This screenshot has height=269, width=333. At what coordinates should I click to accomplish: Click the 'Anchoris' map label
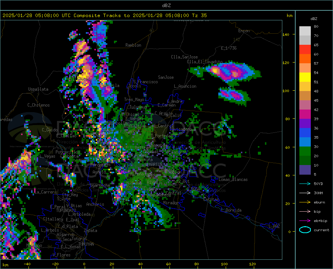pyautogui.click(x=95, y=204)
